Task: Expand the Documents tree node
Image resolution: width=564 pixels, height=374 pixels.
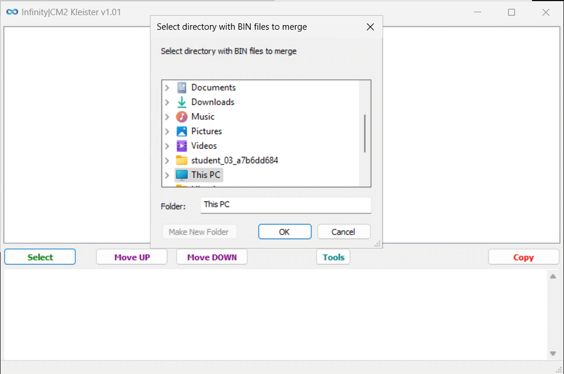Action: 167,88
